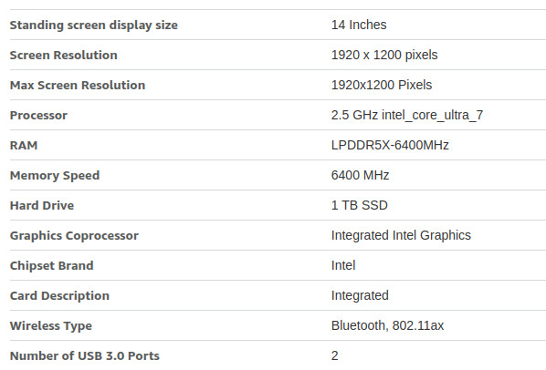Click the Standing screen display size label

coord(94,26)
